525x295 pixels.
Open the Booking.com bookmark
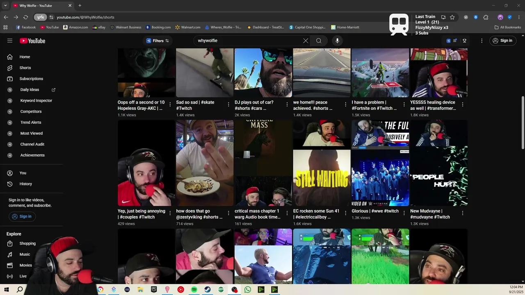(x=158, y=27)
